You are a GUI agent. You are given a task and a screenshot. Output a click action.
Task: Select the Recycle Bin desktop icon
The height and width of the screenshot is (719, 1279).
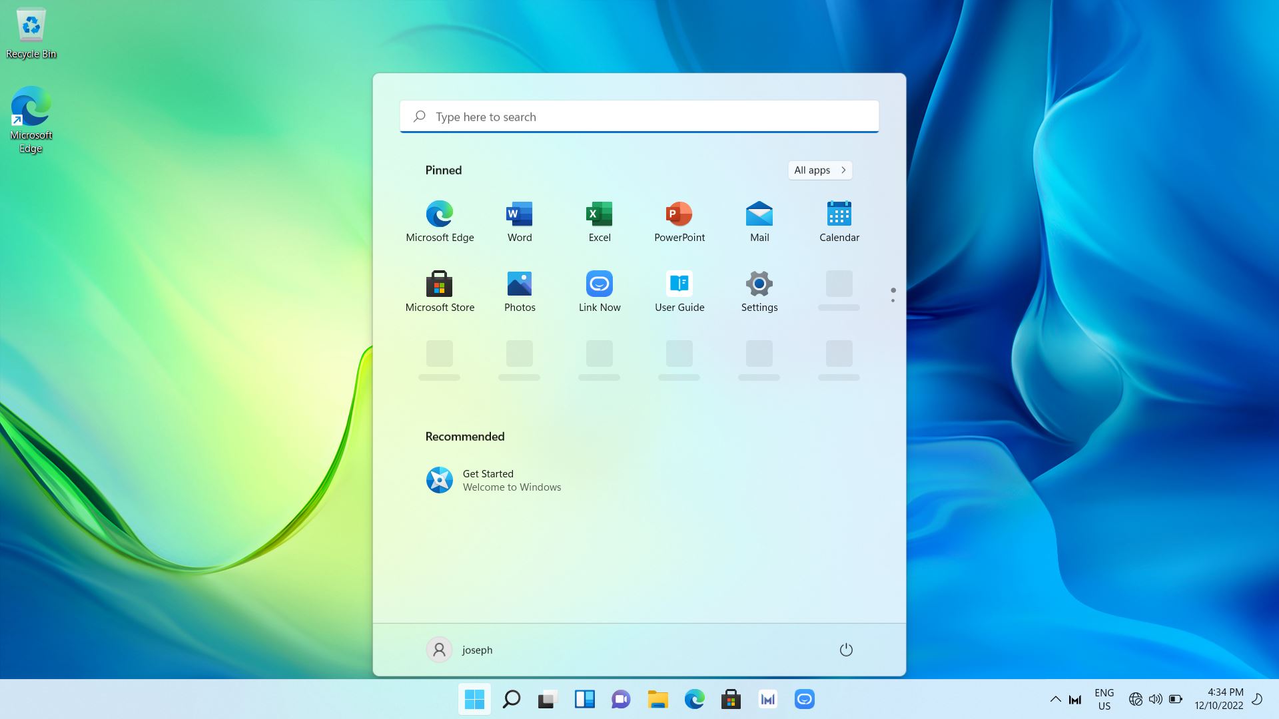[x=31, y=33]
